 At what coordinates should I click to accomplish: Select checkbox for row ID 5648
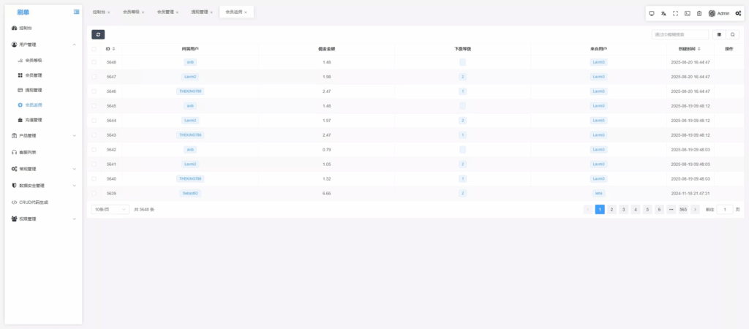pyautogui.click(x=94, y=62)
